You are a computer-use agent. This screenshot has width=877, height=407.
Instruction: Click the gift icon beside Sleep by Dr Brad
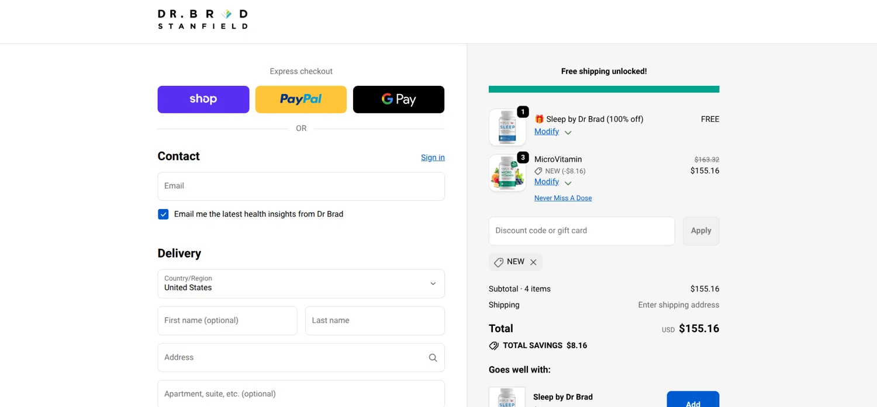[539, 119]
